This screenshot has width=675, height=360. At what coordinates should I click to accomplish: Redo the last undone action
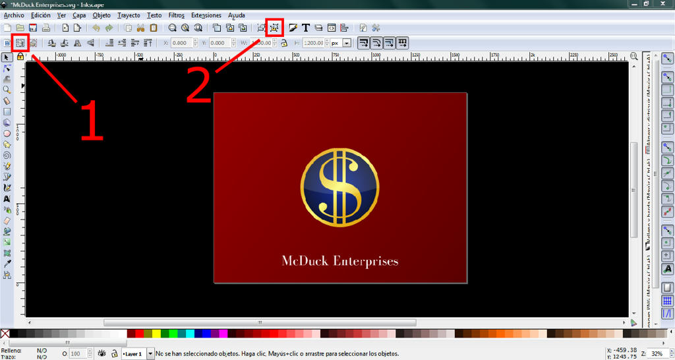[x=109, y=28]
